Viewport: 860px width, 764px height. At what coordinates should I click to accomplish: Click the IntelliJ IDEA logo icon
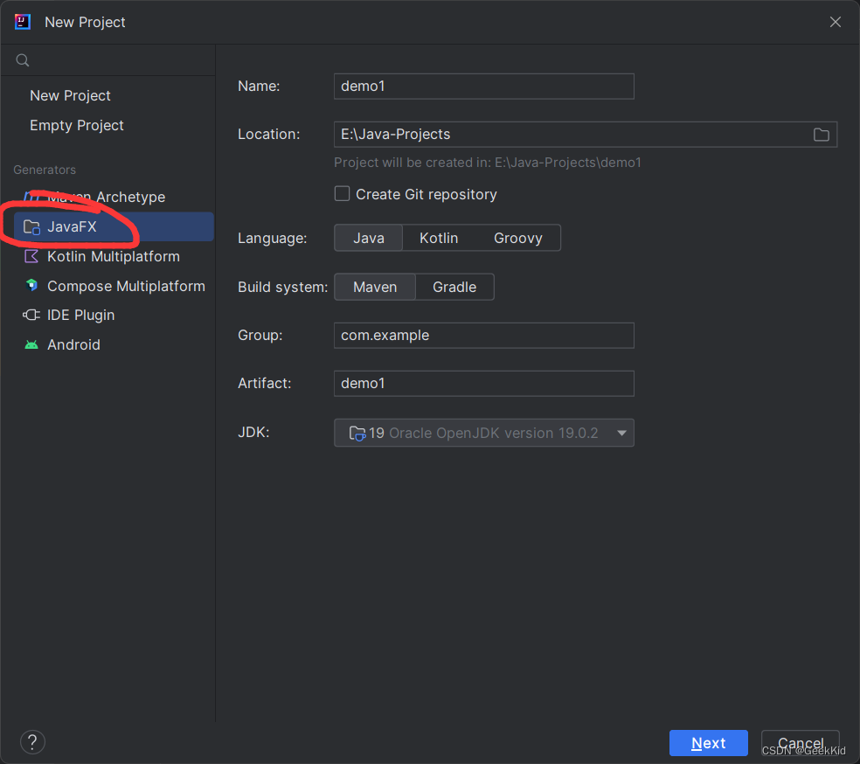(23, 22)
